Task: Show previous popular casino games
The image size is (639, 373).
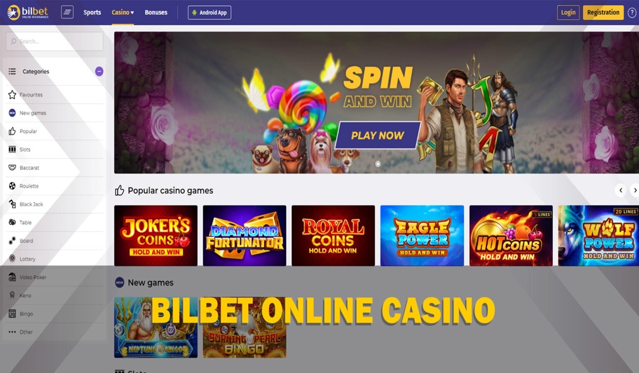Action: coord(620,190)
